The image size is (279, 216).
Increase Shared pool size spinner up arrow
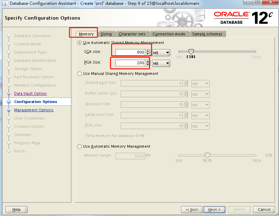tap(185, 82)
